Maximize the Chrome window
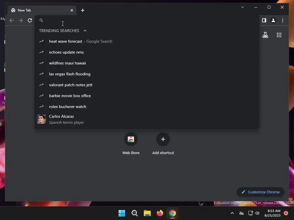Image resolution: width=294 pixels, height=220 pixels. 269,7
